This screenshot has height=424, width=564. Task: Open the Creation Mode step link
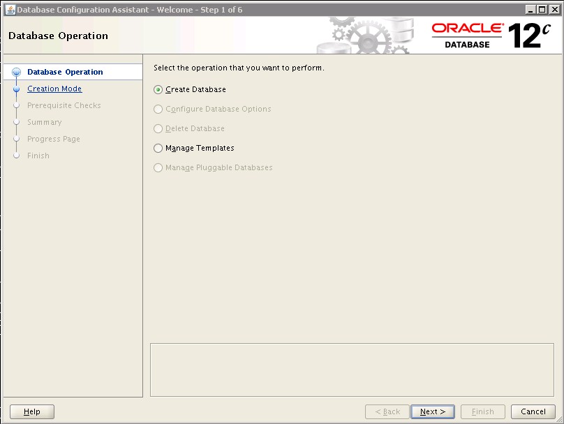pyautogui.click(x=54, y=89)
